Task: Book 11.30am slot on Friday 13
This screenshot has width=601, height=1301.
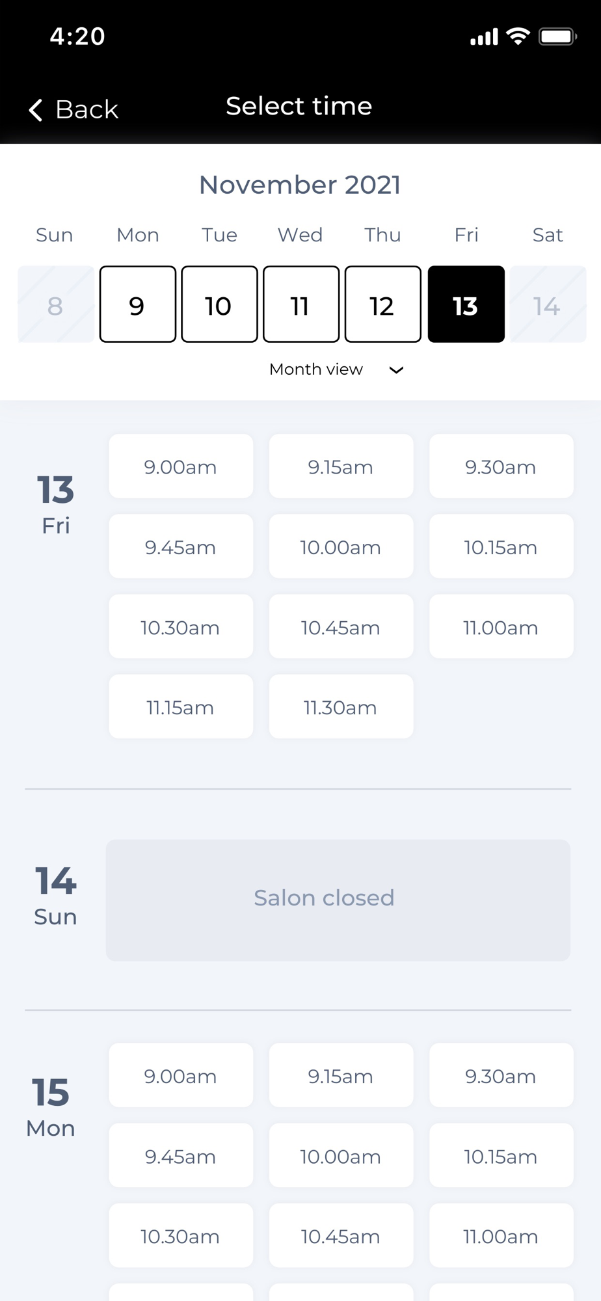Action: [341, 706]
